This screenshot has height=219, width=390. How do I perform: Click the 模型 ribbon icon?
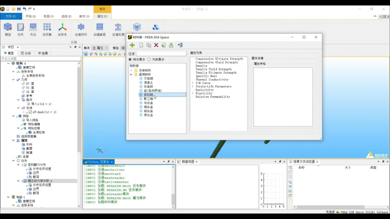(8, 27)
